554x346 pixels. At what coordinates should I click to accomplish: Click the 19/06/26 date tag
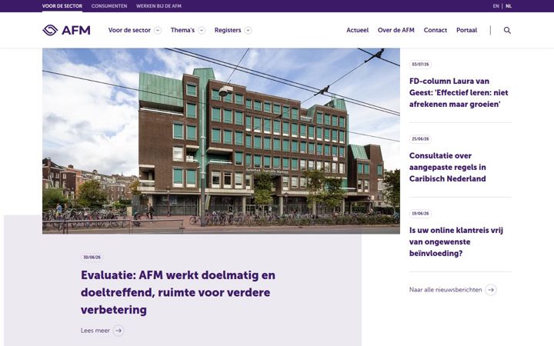point(420,213)
